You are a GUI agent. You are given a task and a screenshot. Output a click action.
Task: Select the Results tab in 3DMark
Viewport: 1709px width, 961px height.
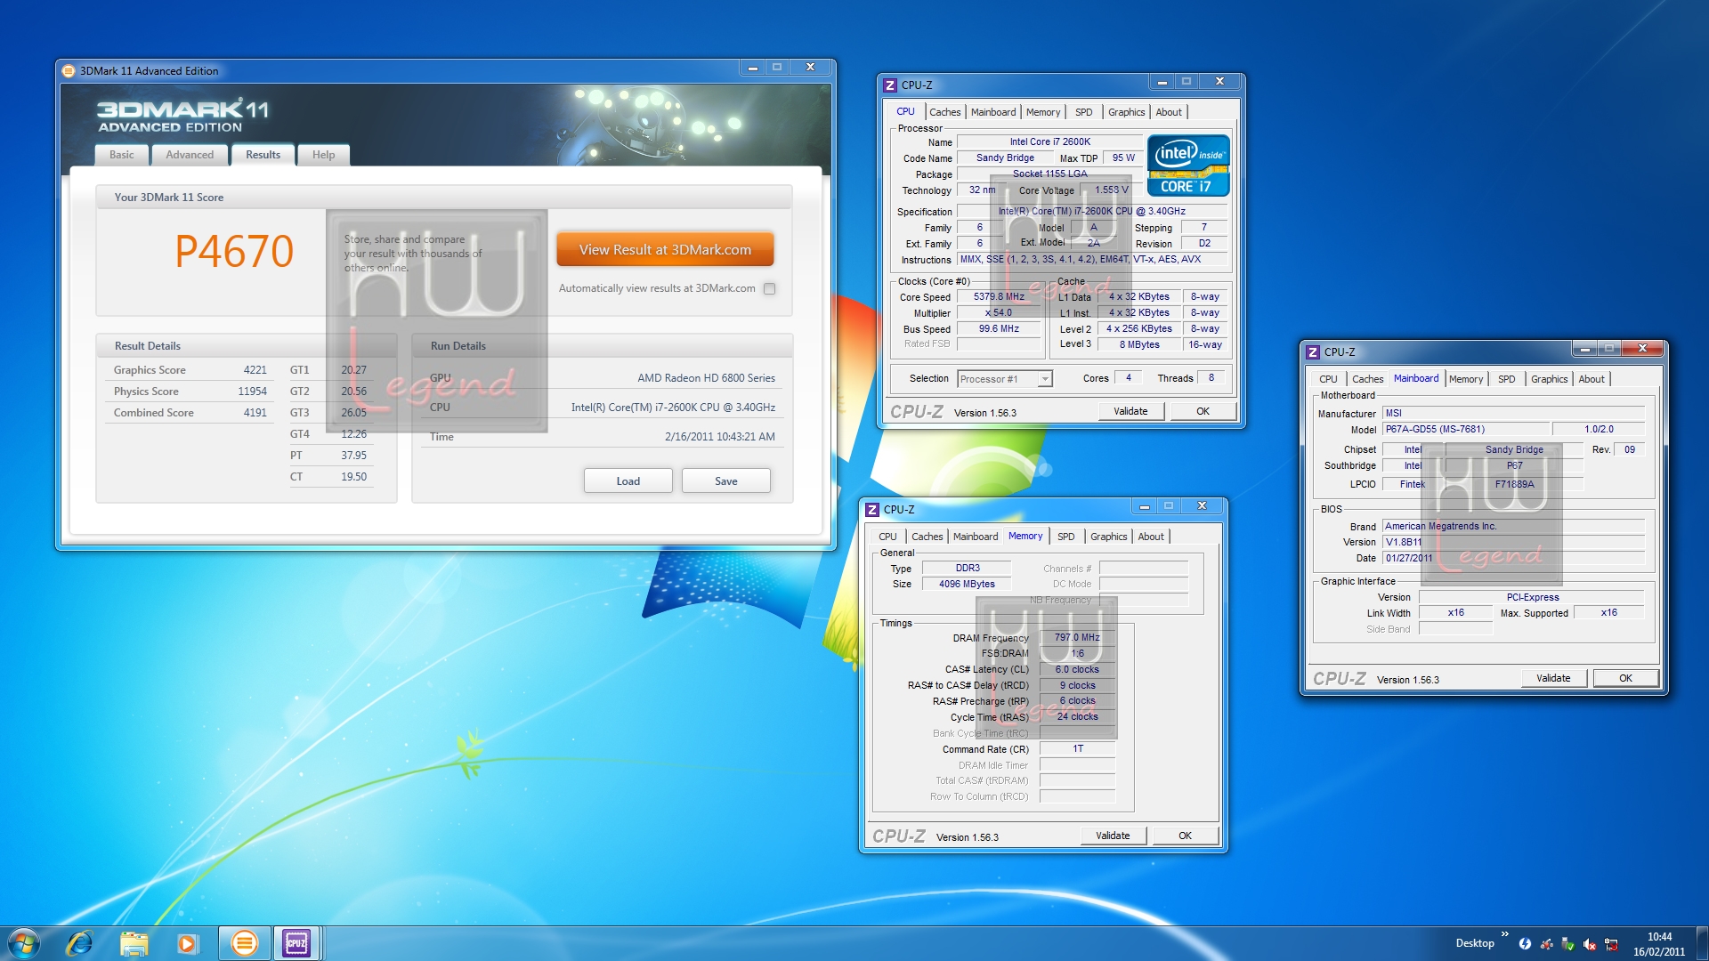tap(263, 155)
